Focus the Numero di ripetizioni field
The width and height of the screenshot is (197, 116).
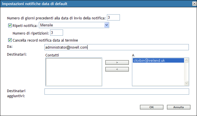click(56, 33)
